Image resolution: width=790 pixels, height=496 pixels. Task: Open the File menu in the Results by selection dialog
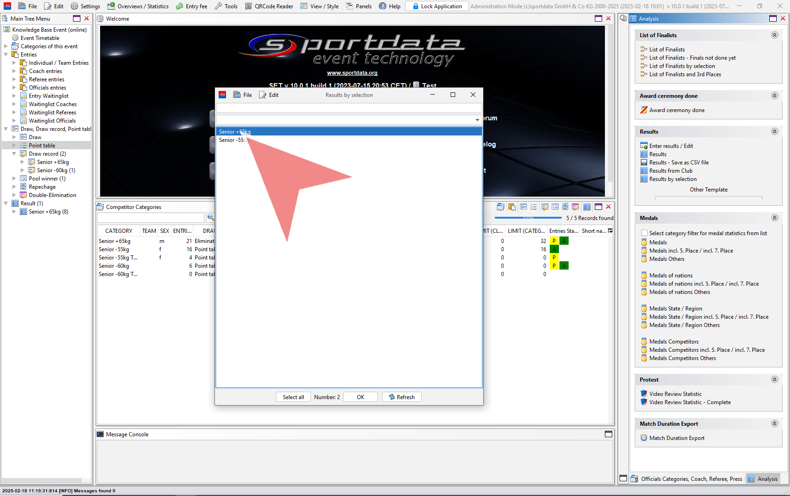[x=243, y=95]
